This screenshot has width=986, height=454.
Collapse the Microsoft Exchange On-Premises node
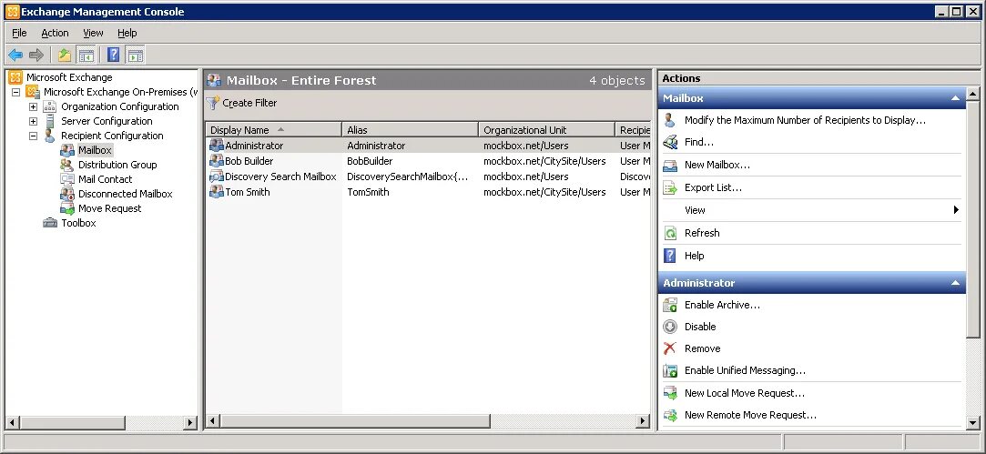[16, 92]
